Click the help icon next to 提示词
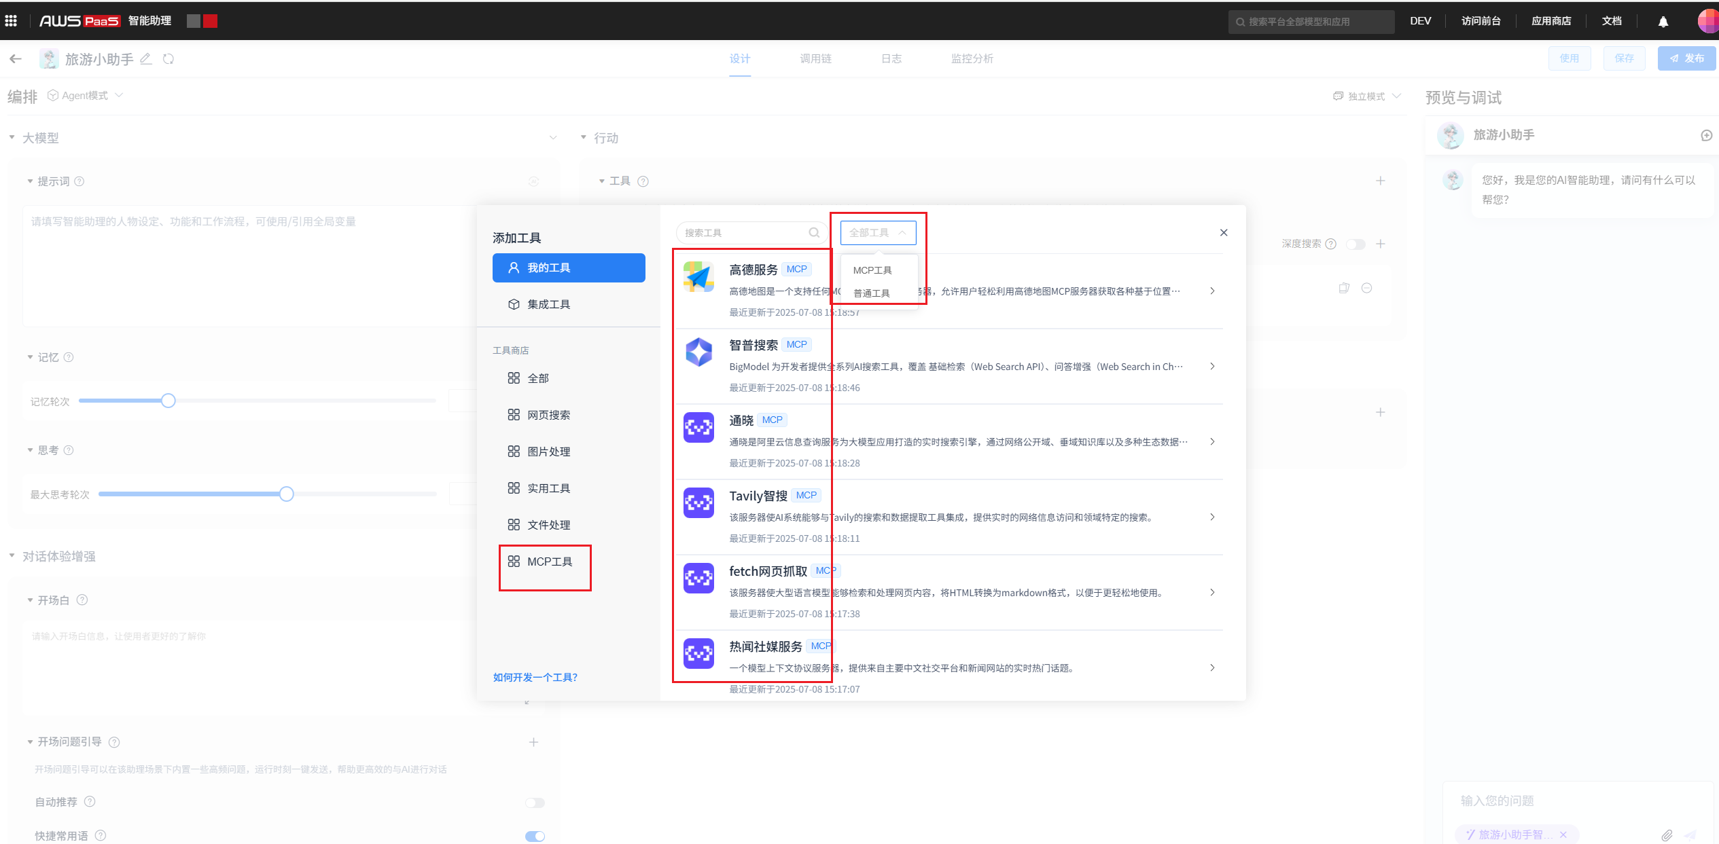 point(79,181)
